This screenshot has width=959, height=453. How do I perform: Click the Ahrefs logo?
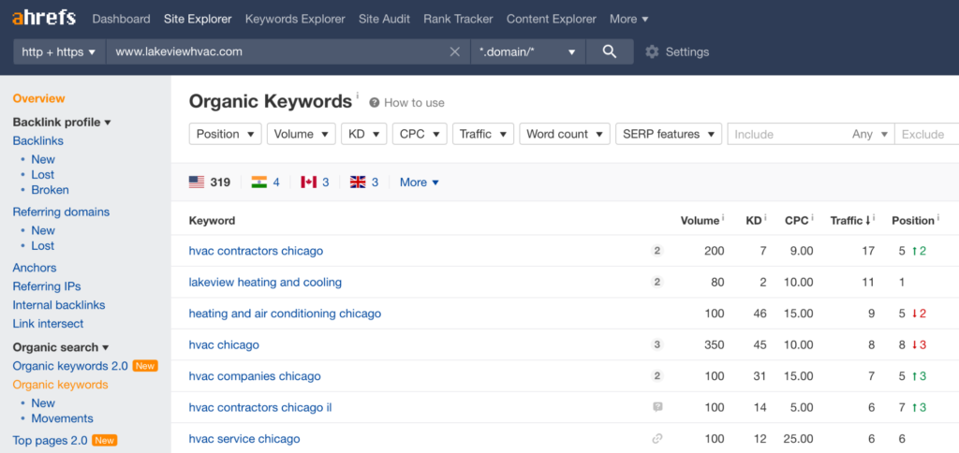[44, 19]
